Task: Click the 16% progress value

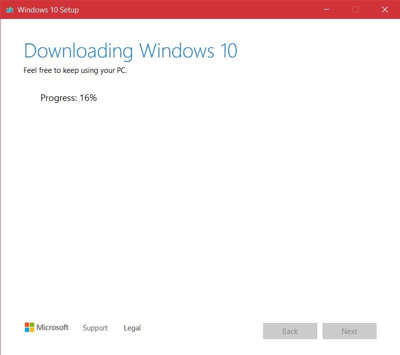Action: (88, 98)
